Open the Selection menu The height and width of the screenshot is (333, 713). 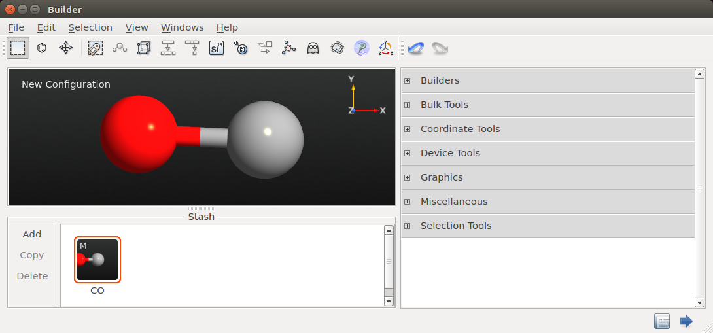tap(90, 27)
